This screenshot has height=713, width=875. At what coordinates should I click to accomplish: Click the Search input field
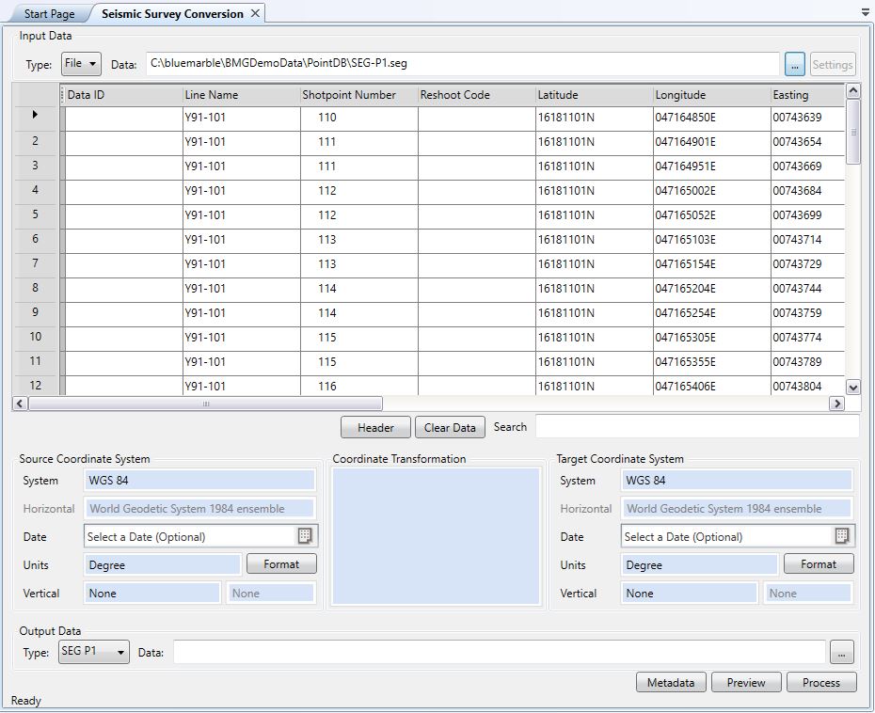coord(696,427)
